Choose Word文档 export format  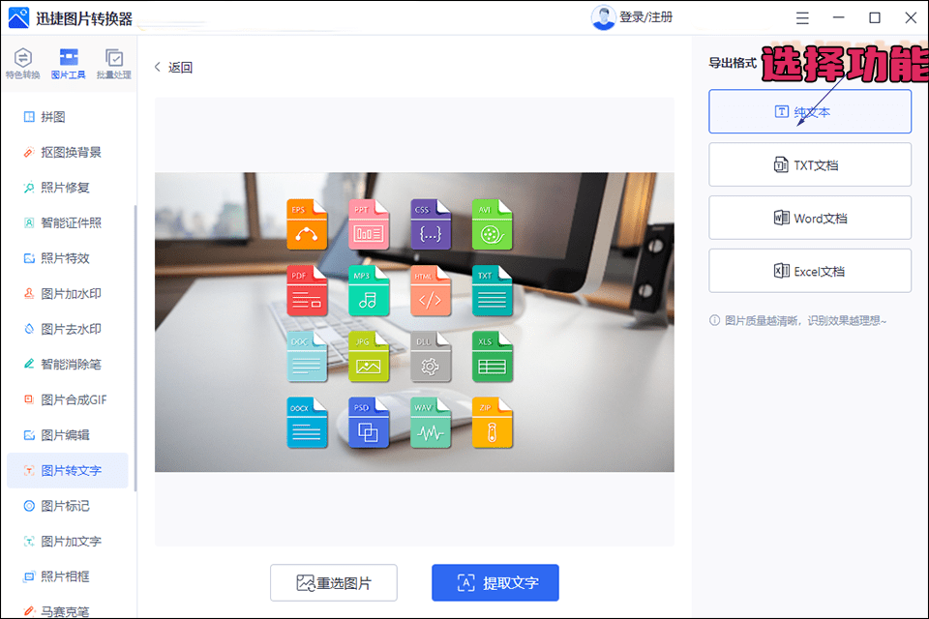[x=810, y=218]
